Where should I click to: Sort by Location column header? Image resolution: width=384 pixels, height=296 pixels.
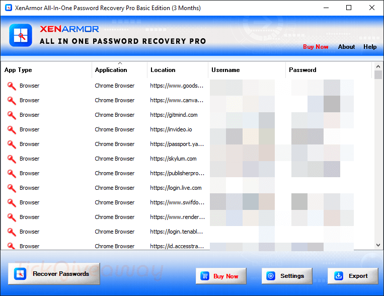pyautogui.click(x=178, y=70)
